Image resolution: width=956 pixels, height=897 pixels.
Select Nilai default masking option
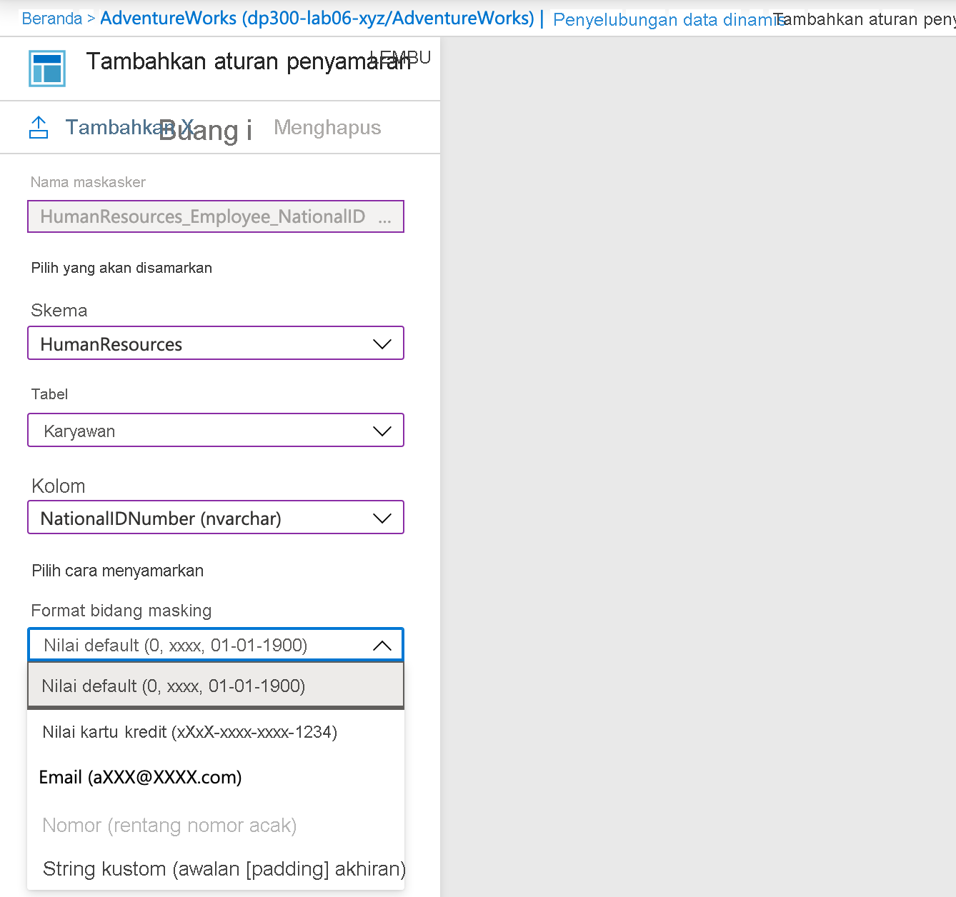(x=216, y=686)
